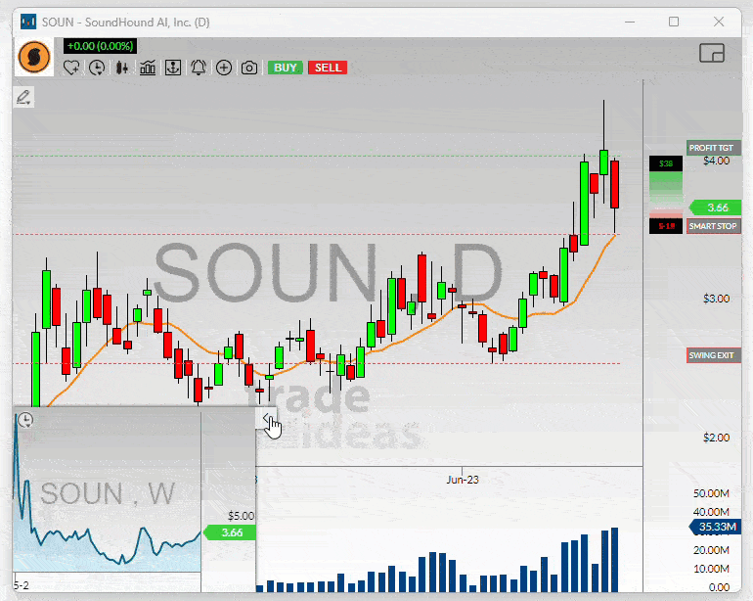Open the indicators bar-chart icon

148,68
